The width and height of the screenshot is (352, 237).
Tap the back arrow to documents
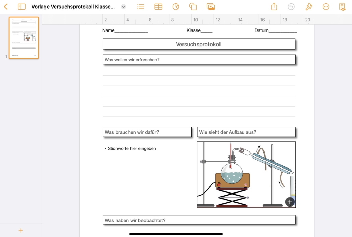(6, 7)
